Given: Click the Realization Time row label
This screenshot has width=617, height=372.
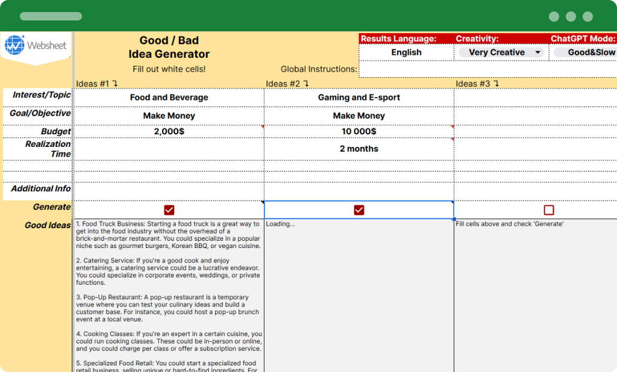Looking at the screenshot, I should (48, 149).
